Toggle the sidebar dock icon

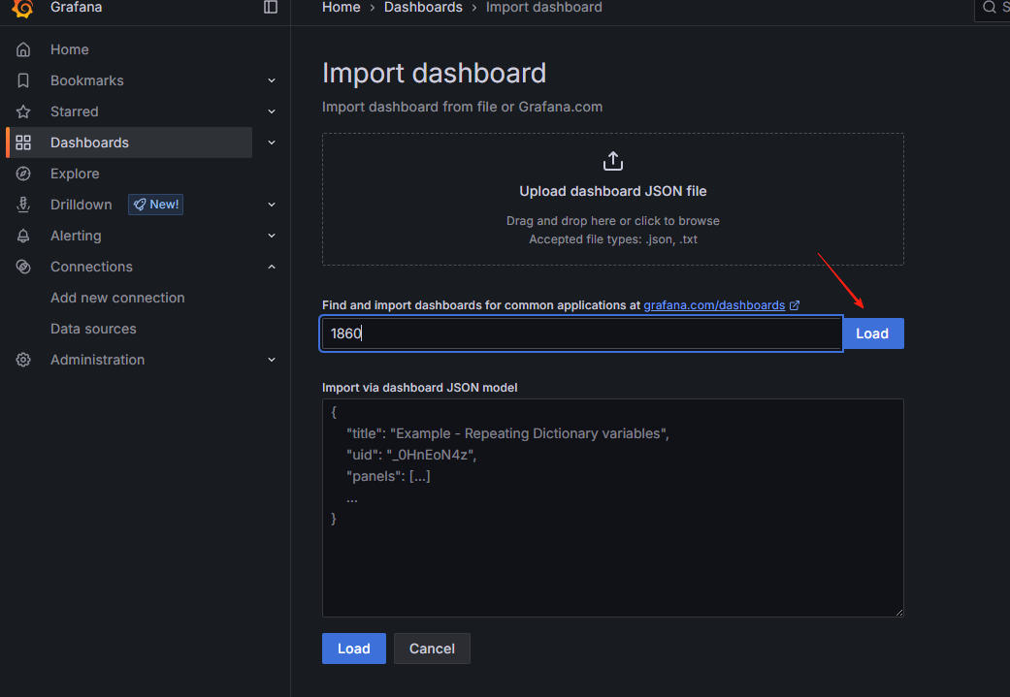click(271, 7)
